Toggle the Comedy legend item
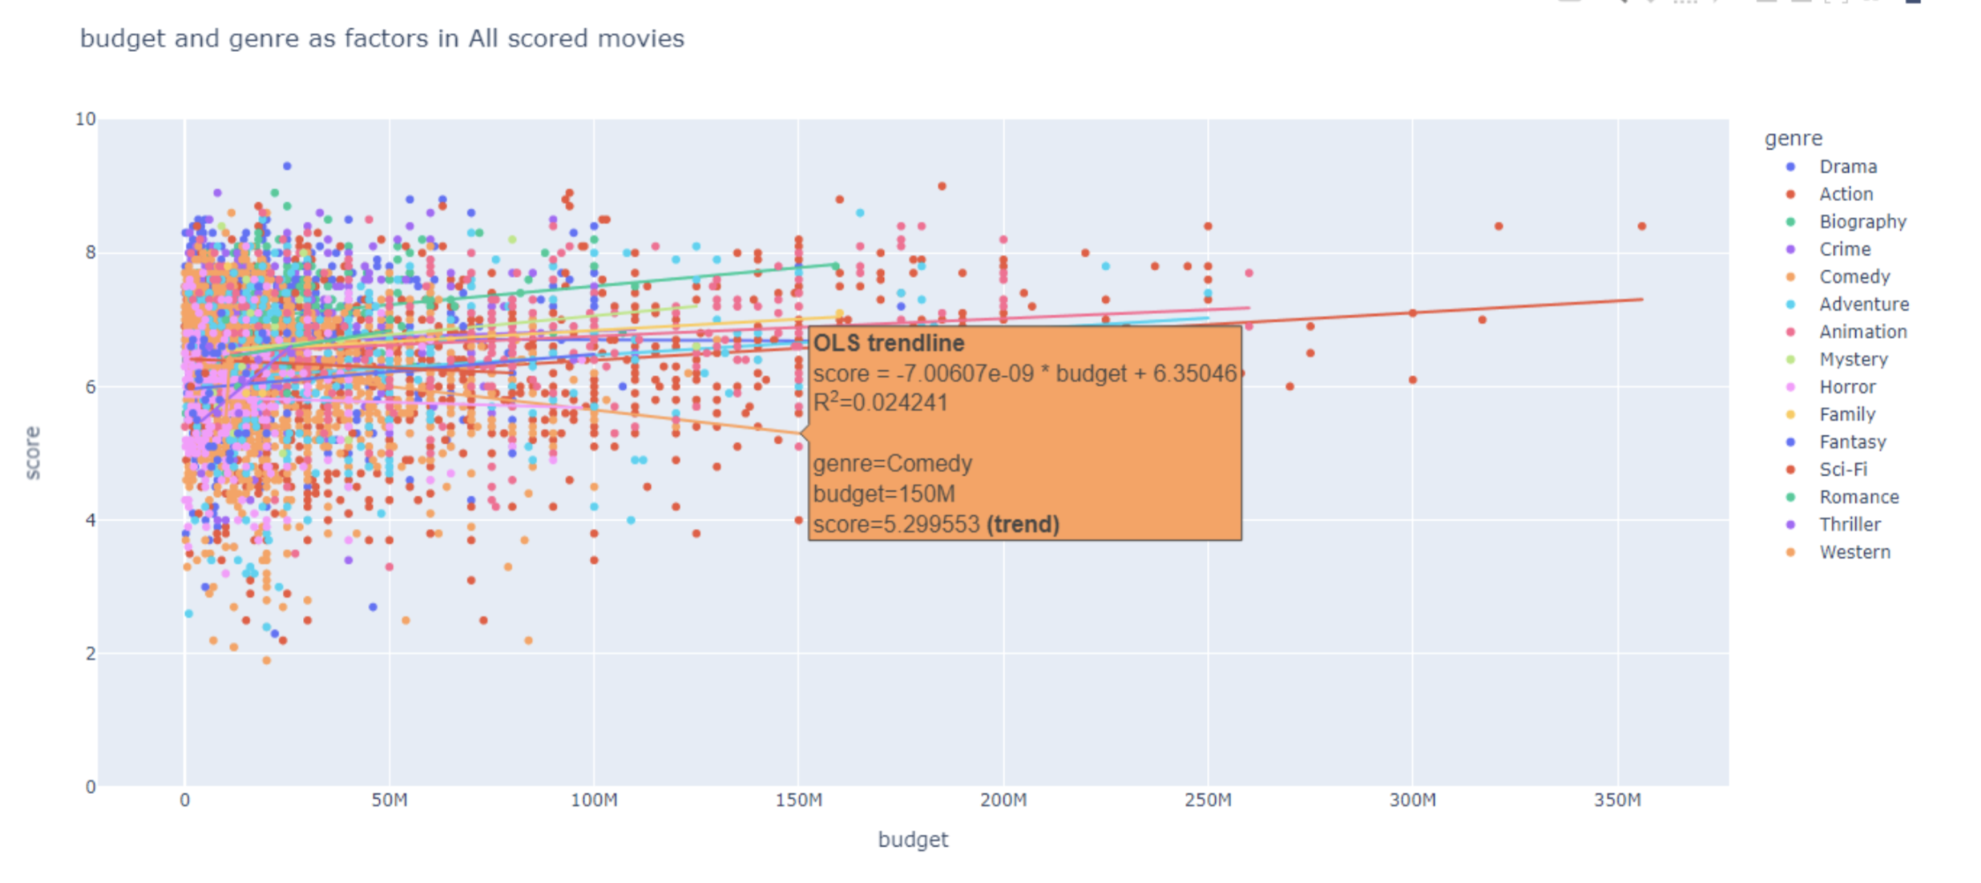Image resolution: width=1981 pixels, height=883 pixels. (1854, 276)
